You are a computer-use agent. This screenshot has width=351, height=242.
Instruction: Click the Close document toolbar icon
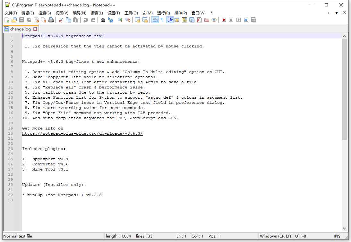point(36,20)
